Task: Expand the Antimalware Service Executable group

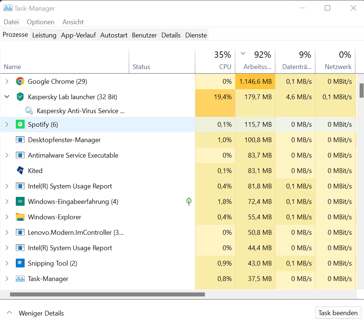Action: (x=7, y=155)
